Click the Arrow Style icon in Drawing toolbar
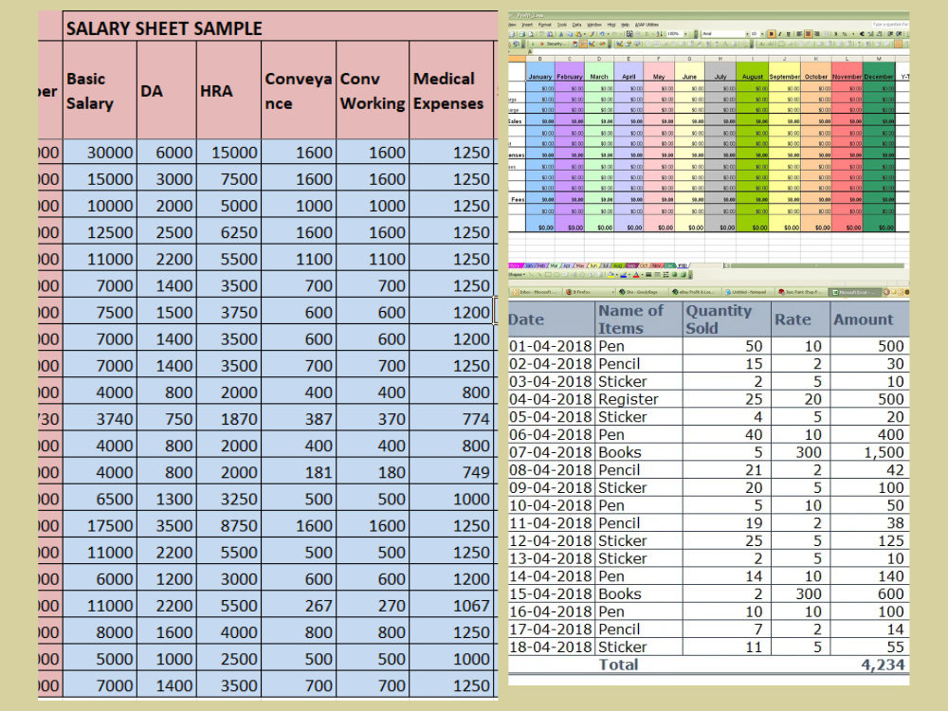Viewport: 948px width, 711px height. (665, 275)
